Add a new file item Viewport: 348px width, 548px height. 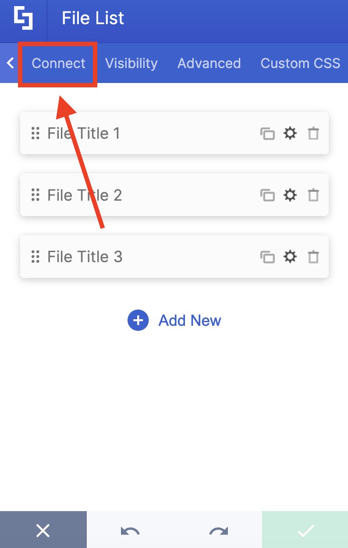(190, 320)
